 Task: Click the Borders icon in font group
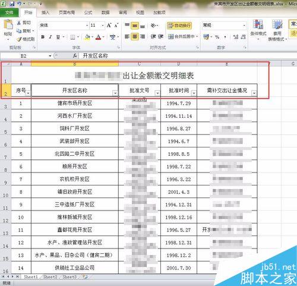tap(72, 37)
